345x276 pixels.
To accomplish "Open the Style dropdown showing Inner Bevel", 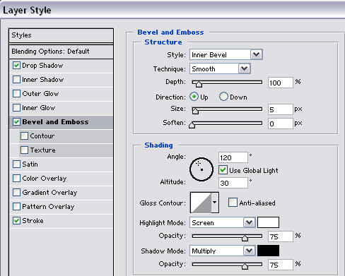I will pyautogui.click(x=226, y=54).
